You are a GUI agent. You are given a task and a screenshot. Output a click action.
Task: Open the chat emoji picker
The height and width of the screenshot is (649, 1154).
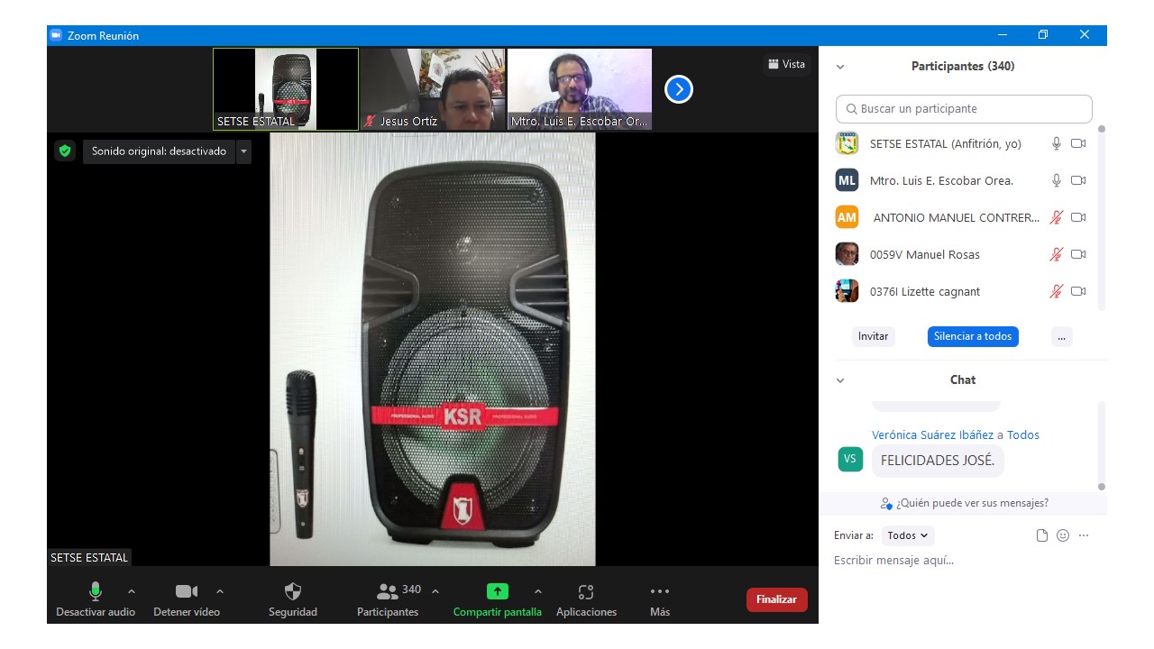pos(1063,535)
